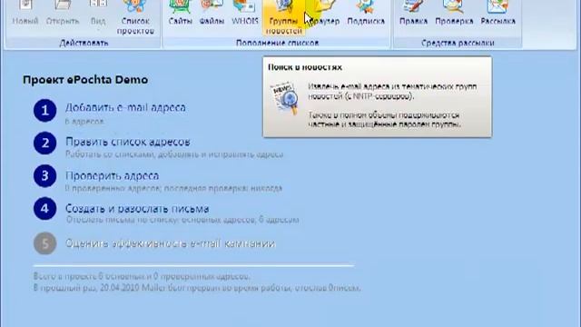Click the 'Отослать письма по списку' description
Viewport: 581px width, 327px height.
click(182, 220)
